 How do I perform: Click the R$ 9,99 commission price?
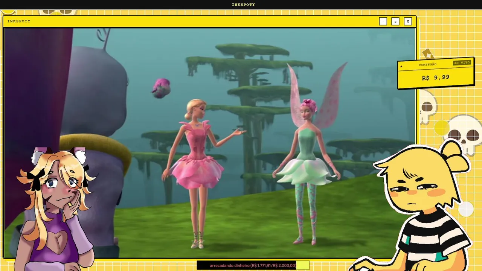click(435, 78)
